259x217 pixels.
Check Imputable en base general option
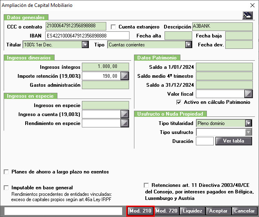(x=6, y=188)
